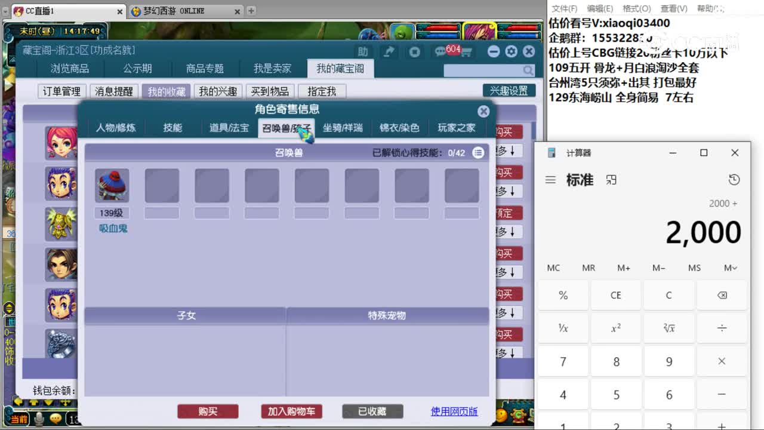Viewport: 764px width, 430px height.
Task: Switch to 技能 tab
Action: [172, 128]
